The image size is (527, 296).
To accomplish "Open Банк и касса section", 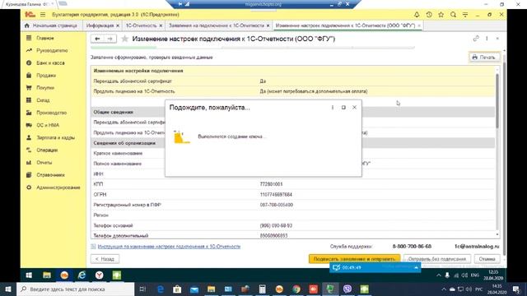I will pos(50,63).
